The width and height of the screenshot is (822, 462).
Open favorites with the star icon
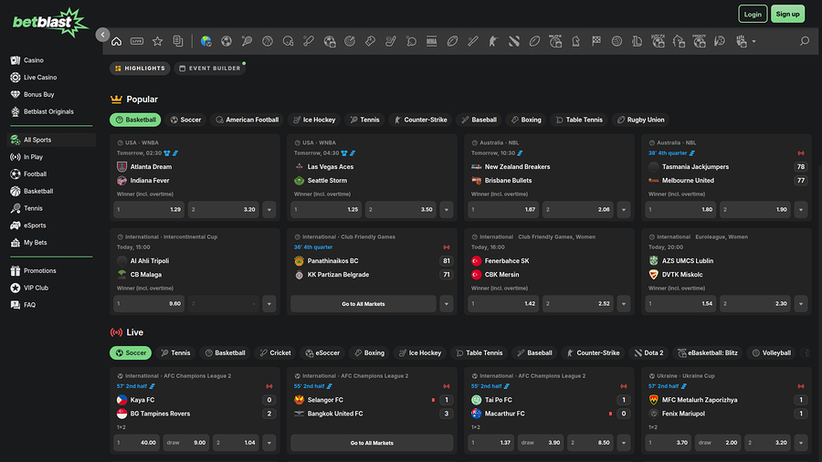pos(157,41)
